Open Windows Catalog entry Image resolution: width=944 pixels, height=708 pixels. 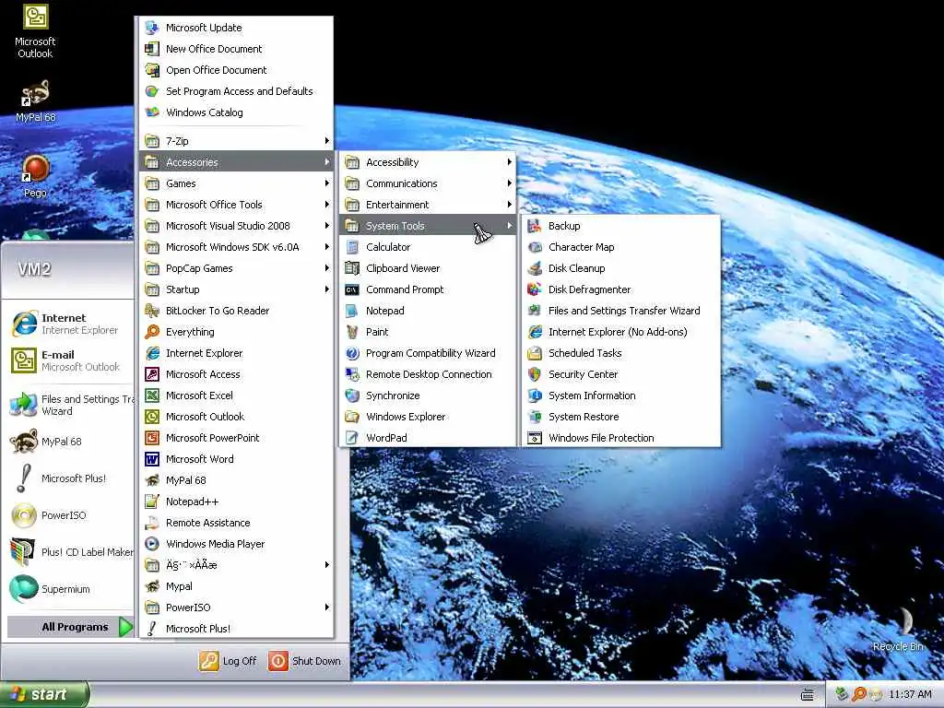click(x=236, y=112)
